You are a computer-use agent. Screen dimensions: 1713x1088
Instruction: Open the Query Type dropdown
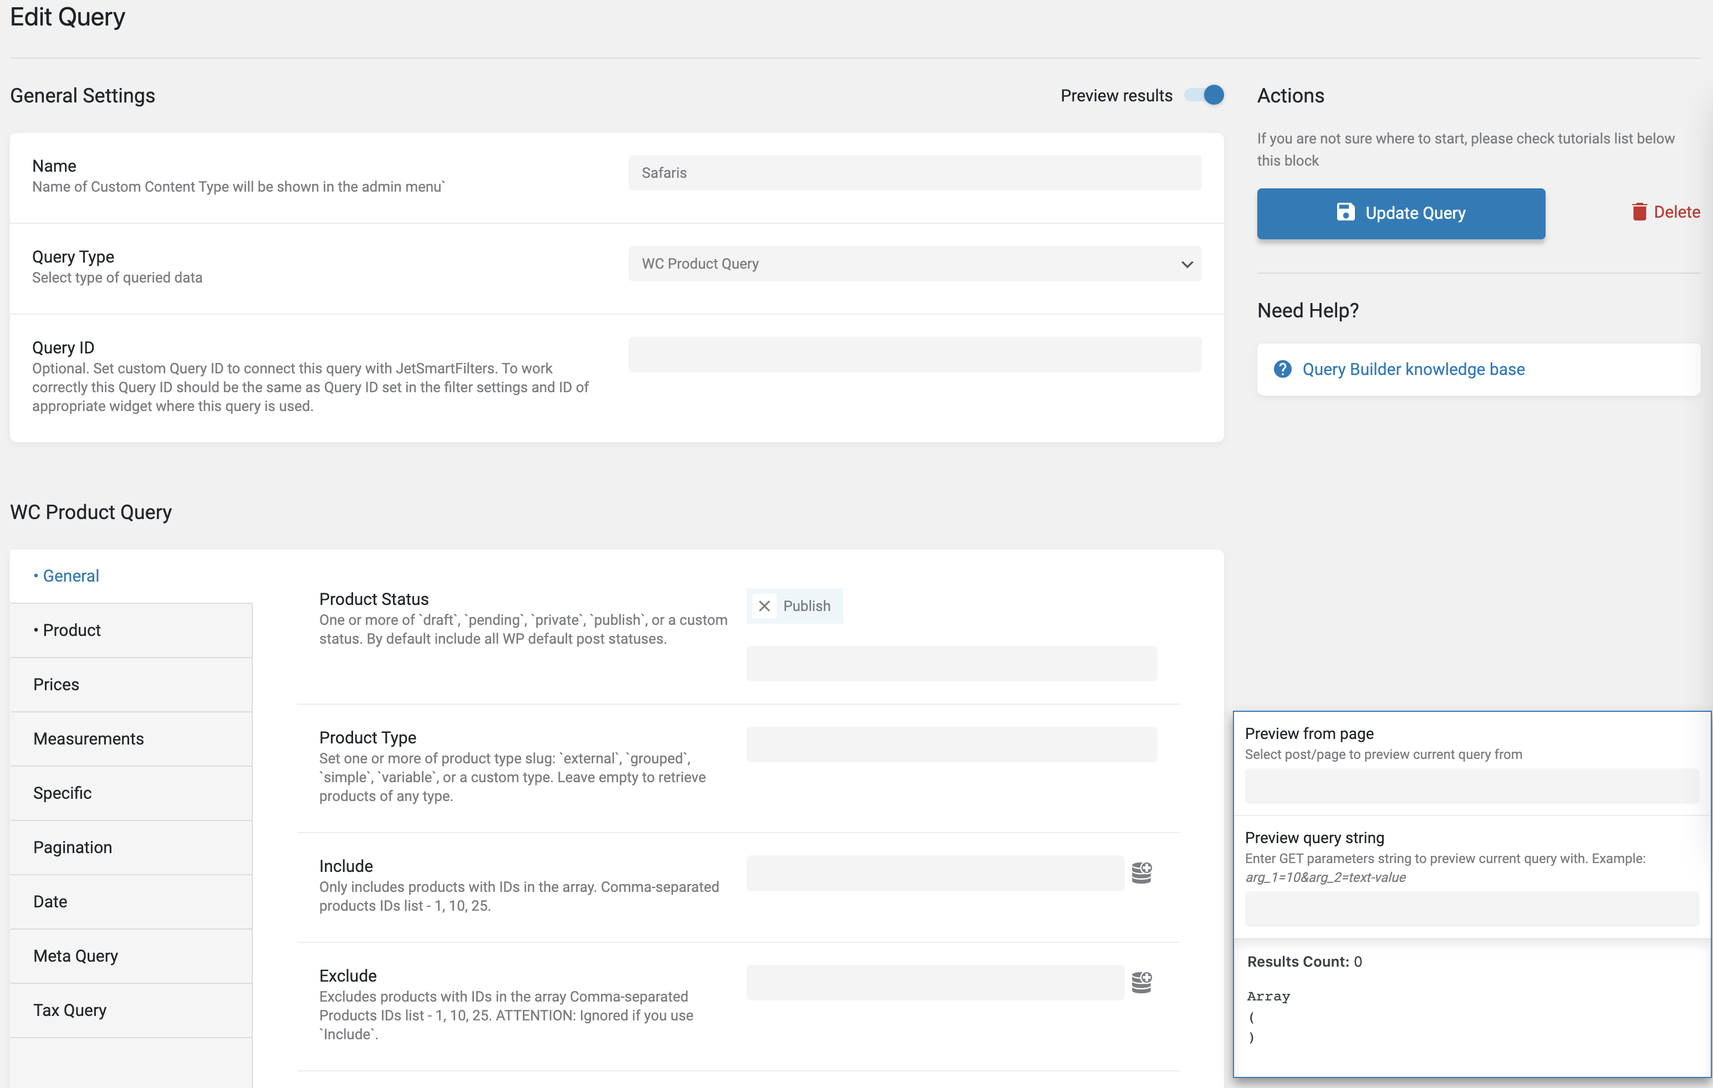914,264
